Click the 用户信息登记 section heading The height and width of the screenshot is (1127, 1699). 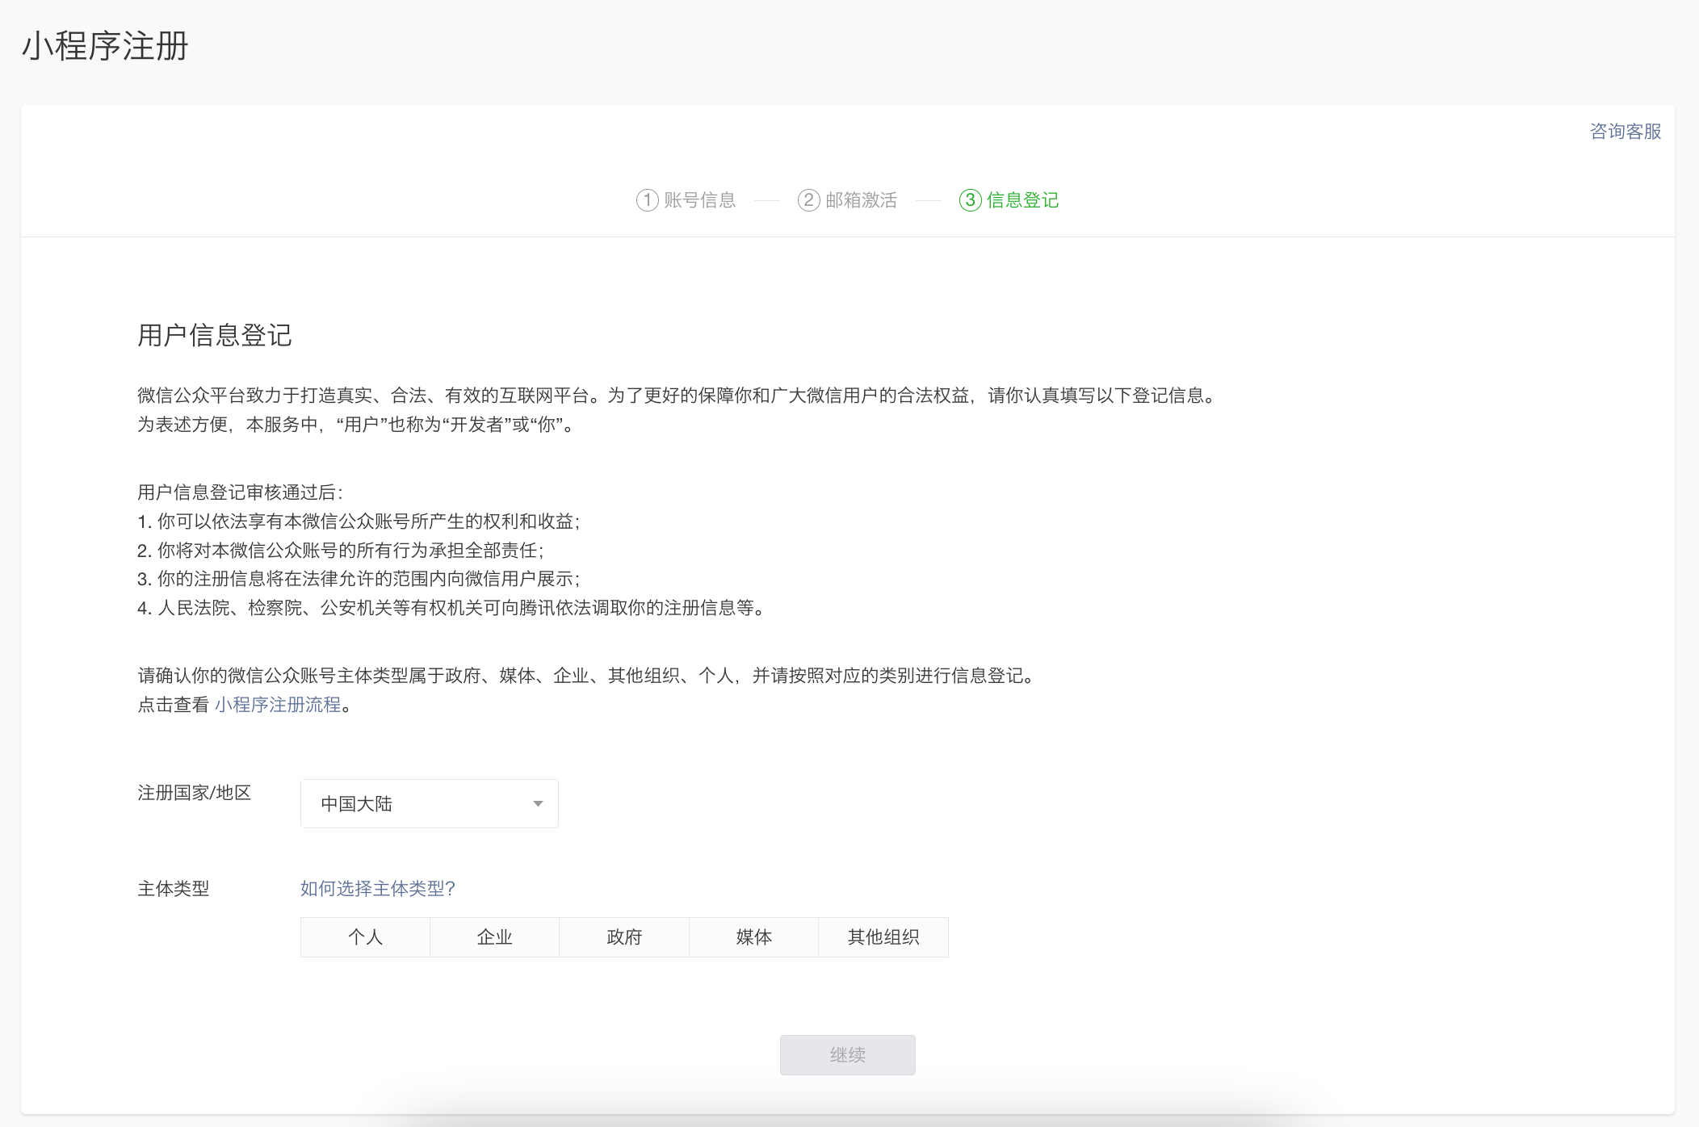[214, 335]
